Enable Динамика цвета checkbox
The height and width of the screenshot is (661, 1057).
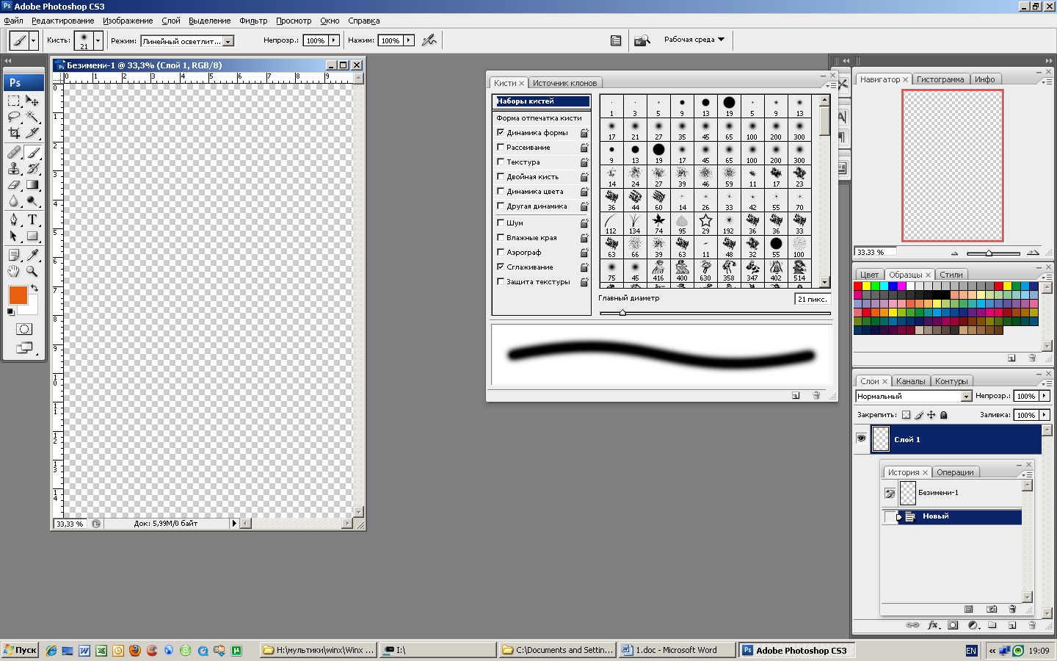501,192
